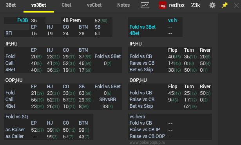Click the cyan Fold vs 3Bet label

tap(143, 27)
